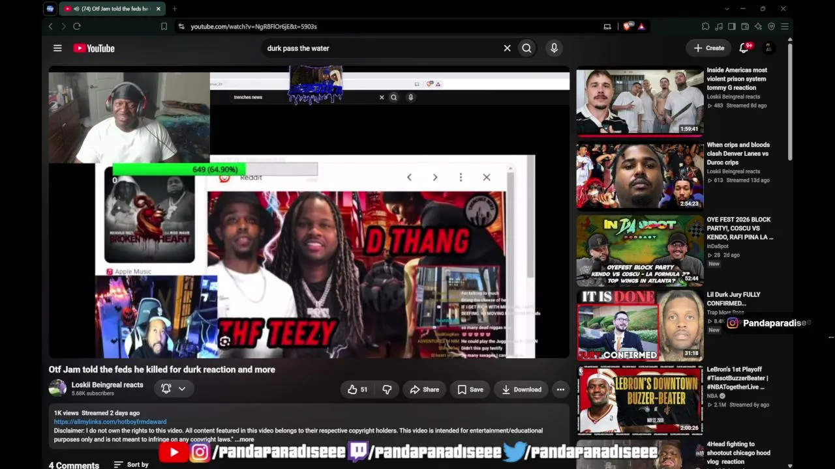Toggle the browser sidebar panel
The image size is (835, 469).
(x=731, y=27)
